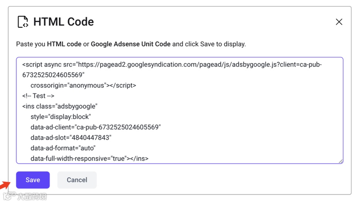Click the data-full-width-responsive line

(89, 158)
